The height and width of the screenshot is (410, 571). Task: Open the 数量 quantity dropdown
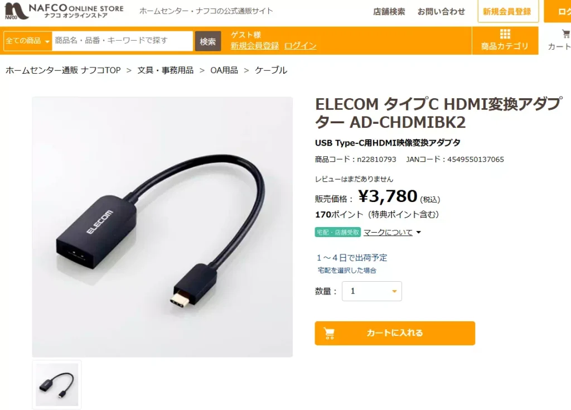click(372, 291)
